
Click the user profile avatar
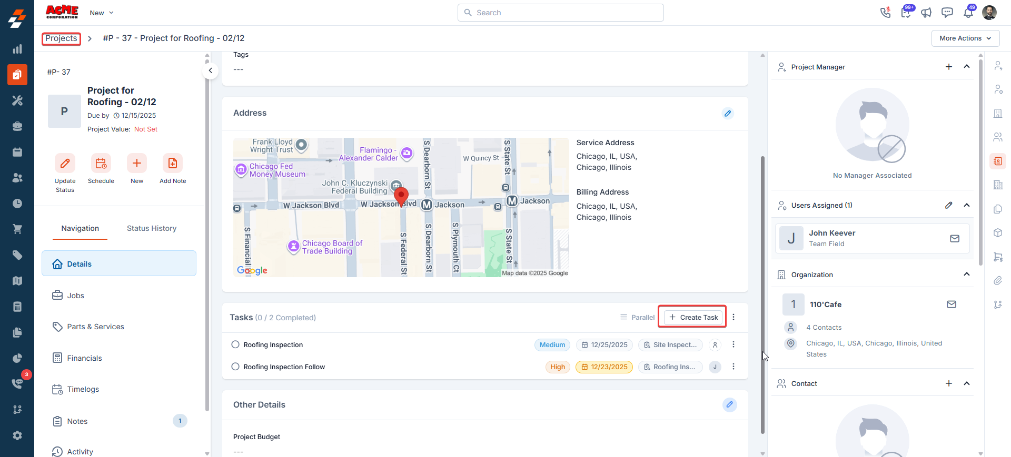point(989,13)
